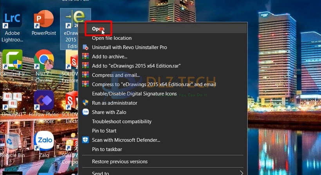The width and height of the screenshot is (321, 175).
Task: Click Restore previous versions
Action: pos(119,161)
